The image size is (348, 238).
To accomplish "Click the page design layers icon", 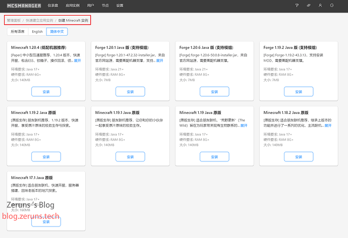I will pos(309,6).
